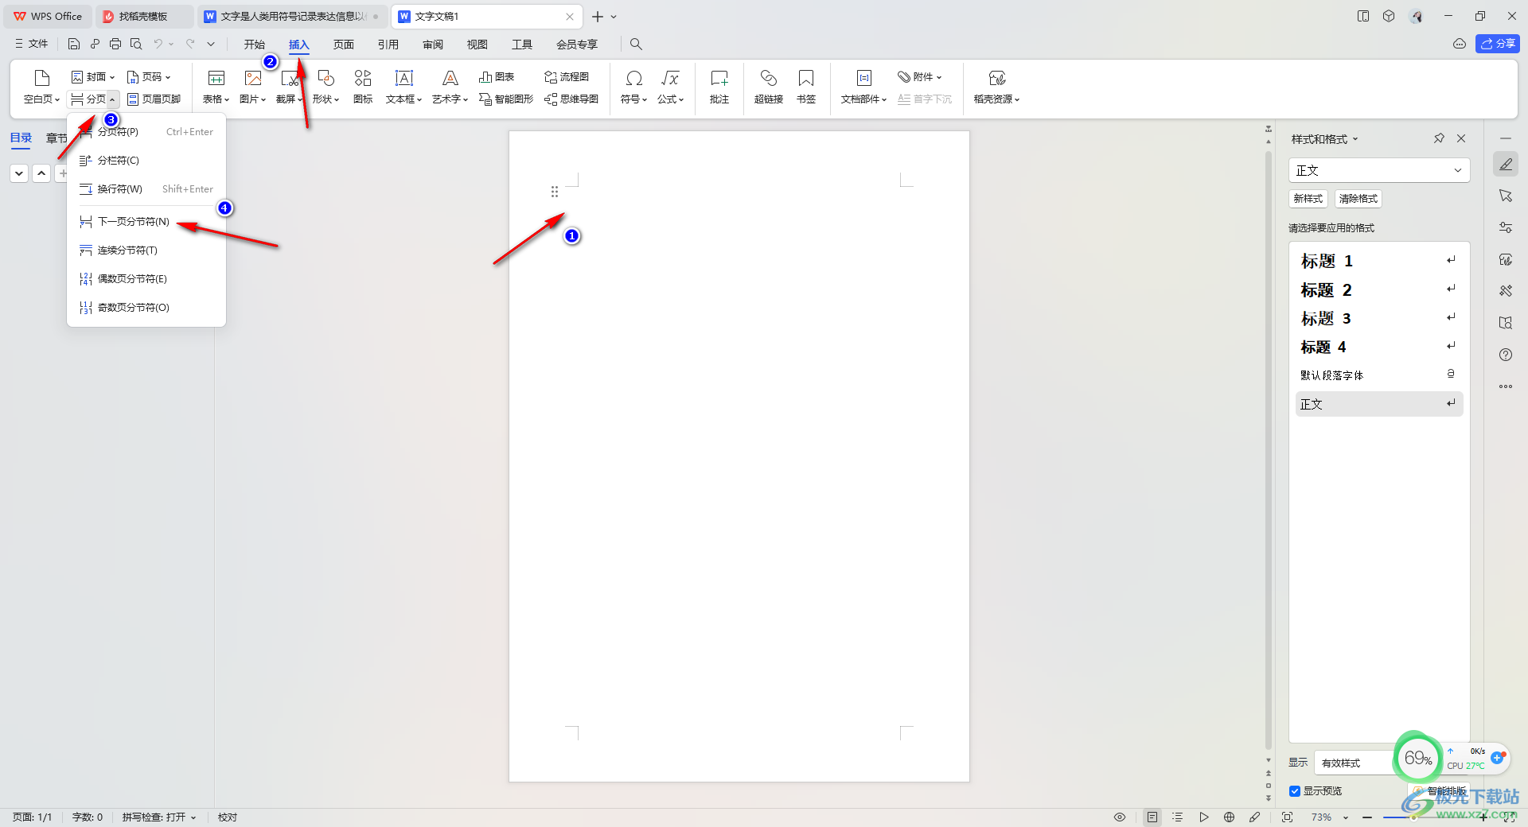This screenshot has height=827, width=1528.
Task: Open the 公式 formula tool
Action: pos(670,87)
